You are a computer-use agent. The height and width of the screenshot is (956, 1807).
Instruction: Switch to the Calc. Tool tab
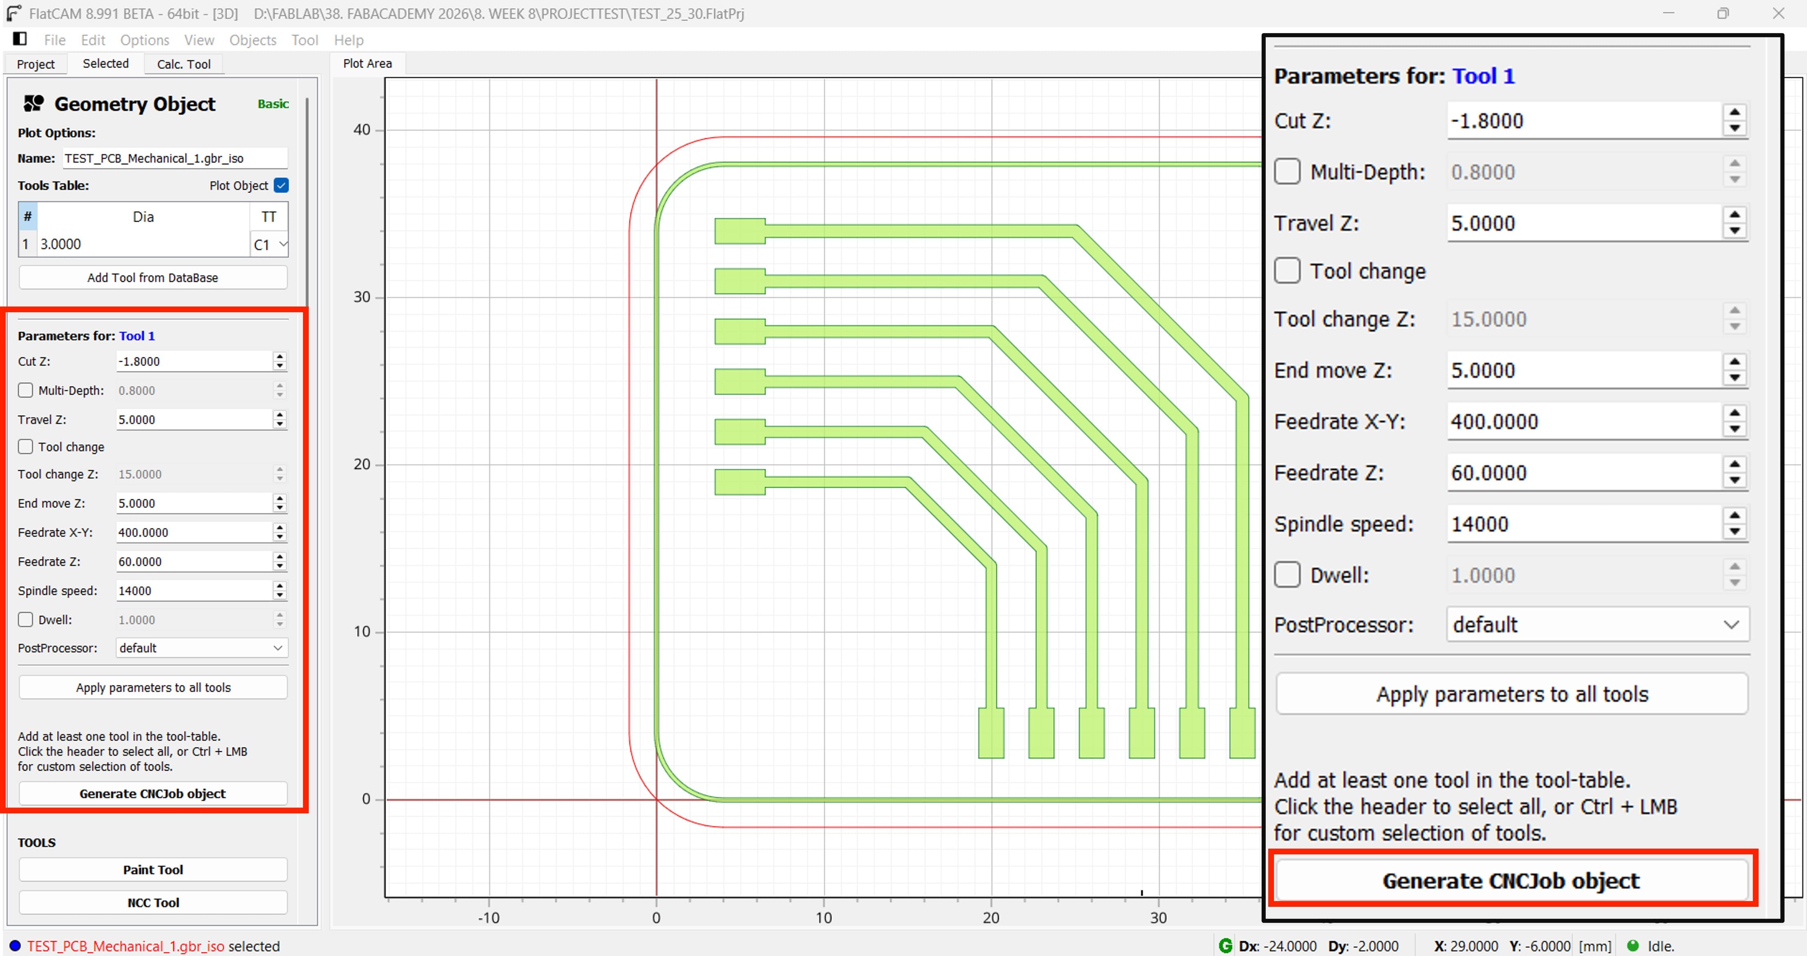pyautogui.click(x=183, y=64)
